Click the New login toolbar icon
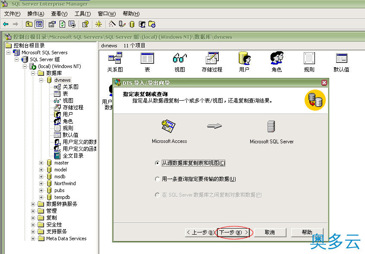The image size is (365, 254). coord(142,24)
